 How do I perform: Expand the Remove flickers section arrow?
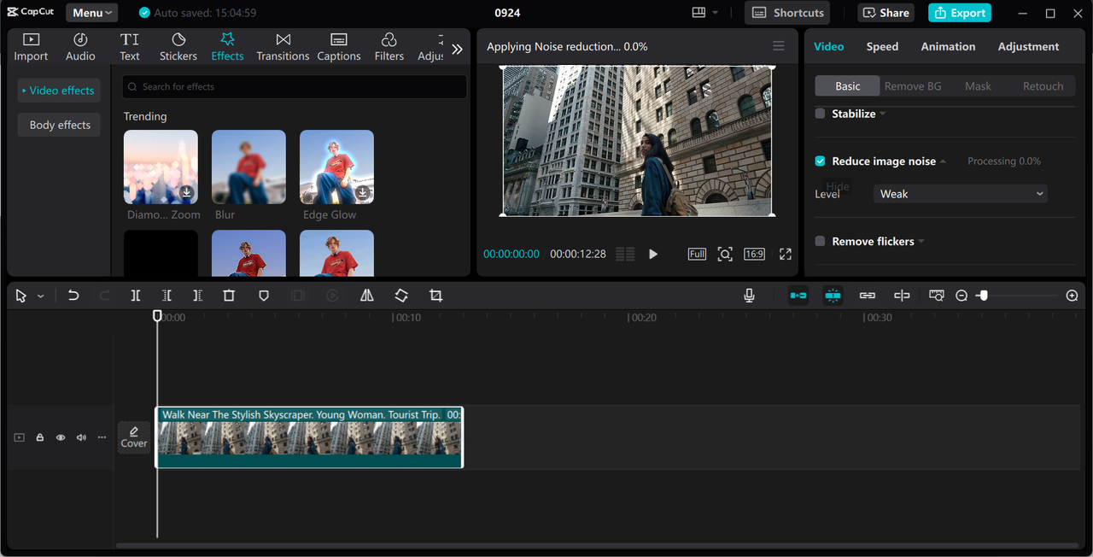pyautogui.click(x=921, y=242)
